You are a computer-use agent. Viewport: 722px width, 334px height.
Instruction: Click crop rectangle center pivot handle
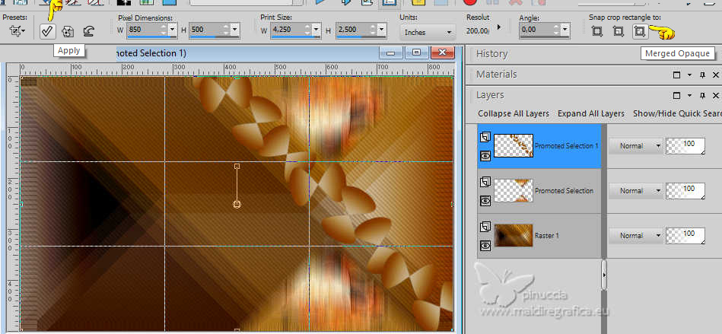click(237, 204)
